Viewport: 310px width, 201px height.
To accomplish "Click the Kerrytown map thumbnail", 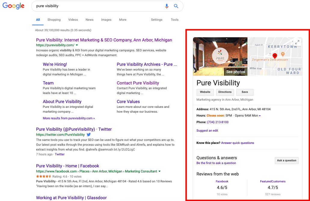I will click(275, 56).
